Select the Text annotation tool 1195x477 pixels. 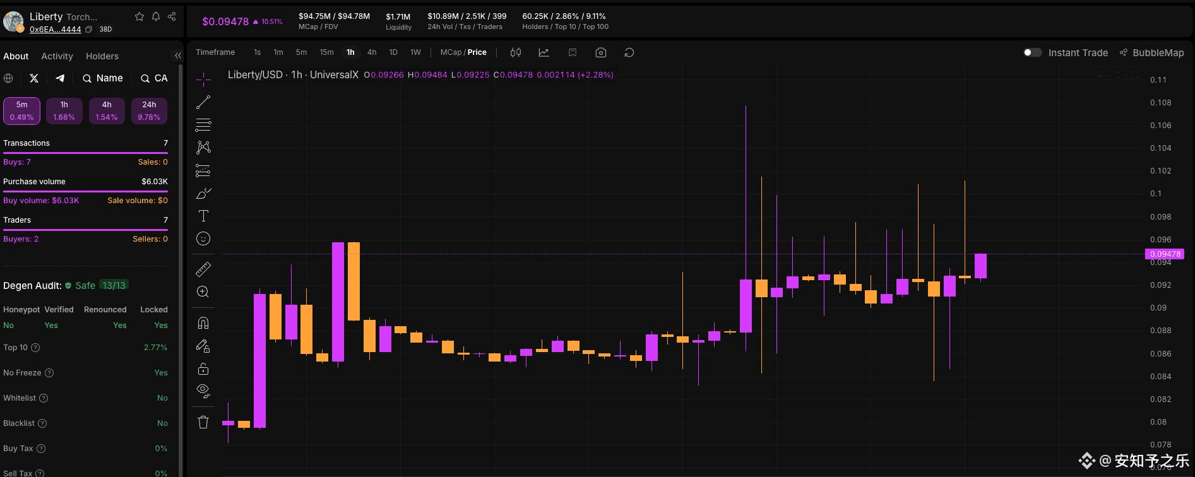point(203,216)
